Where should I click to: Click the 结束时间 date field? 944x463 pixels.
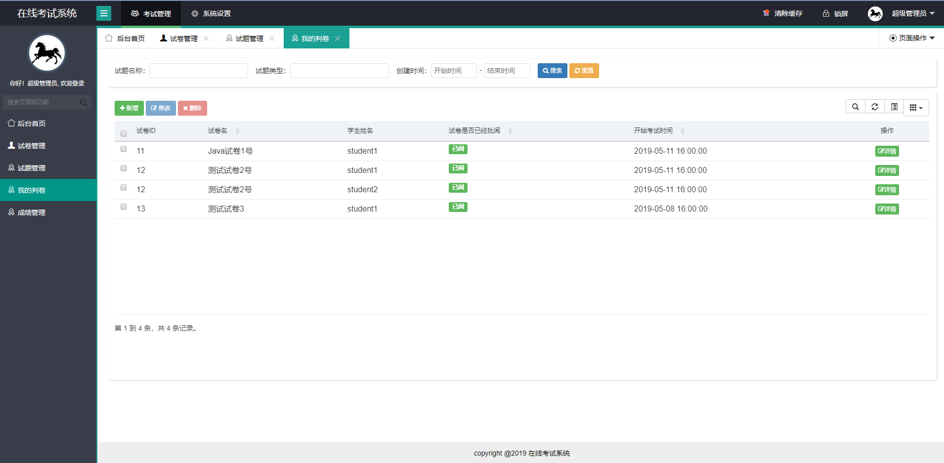click(507, 71)
